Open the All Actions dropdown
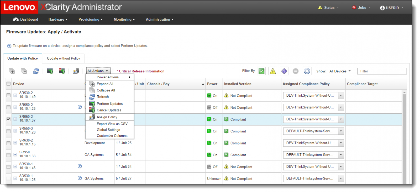 coord(98,71)
